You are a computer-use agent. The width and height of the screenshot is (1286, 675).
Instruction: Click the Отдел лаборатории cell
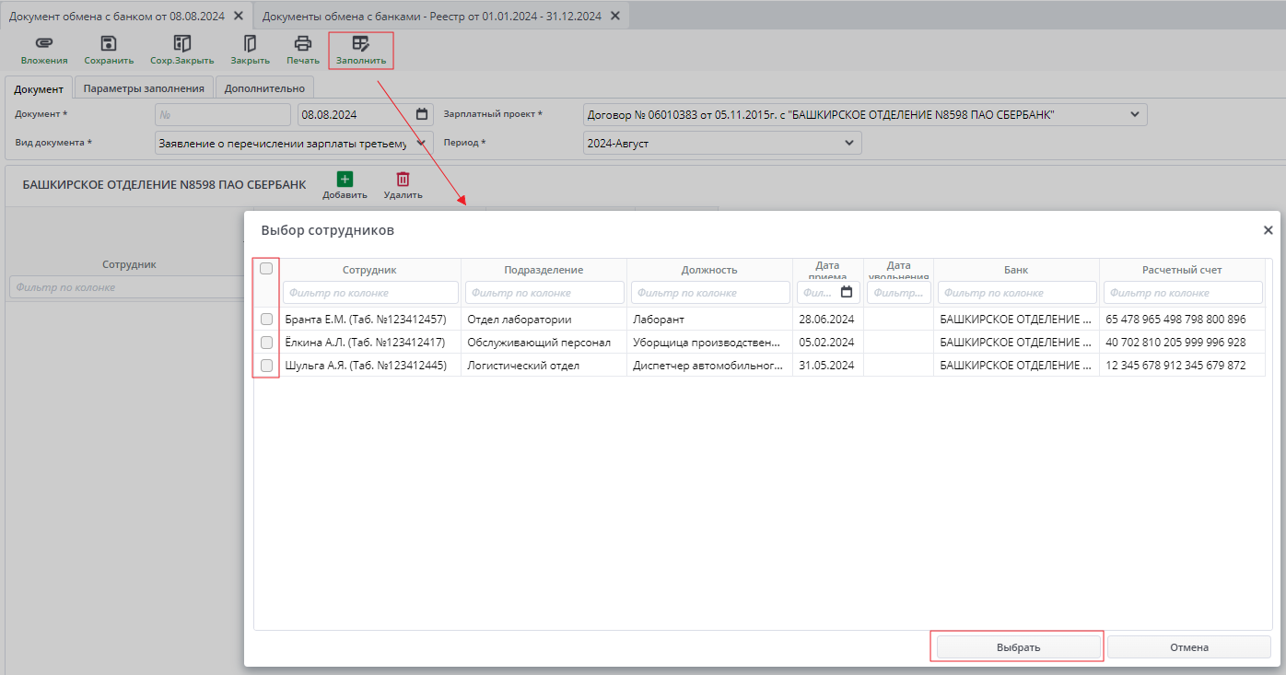(x=544, y=320)
